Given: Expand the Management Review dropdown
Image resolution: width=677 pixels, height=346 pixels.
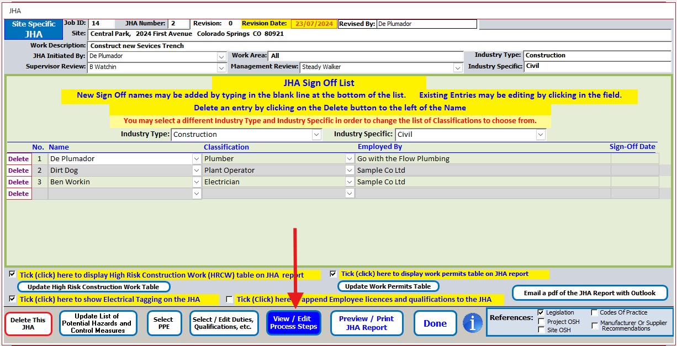Looking at the screenshot, I should click(x=458, y=67).
